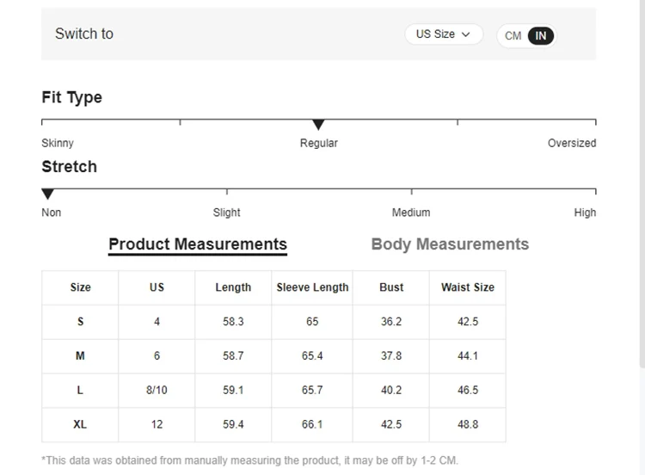Select the XL size row label
This screenshot has height=475, width=645.
coord(80,424)
